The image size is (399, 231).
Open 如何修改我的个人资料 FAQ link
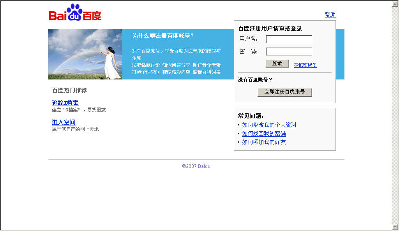(x=269, y=125)
